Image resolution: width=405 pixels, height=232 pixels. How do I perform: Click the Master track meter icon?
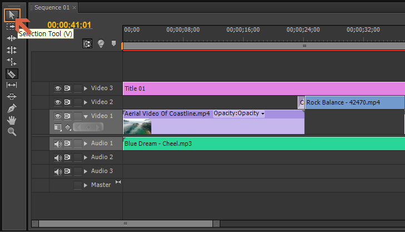[118, 182]
